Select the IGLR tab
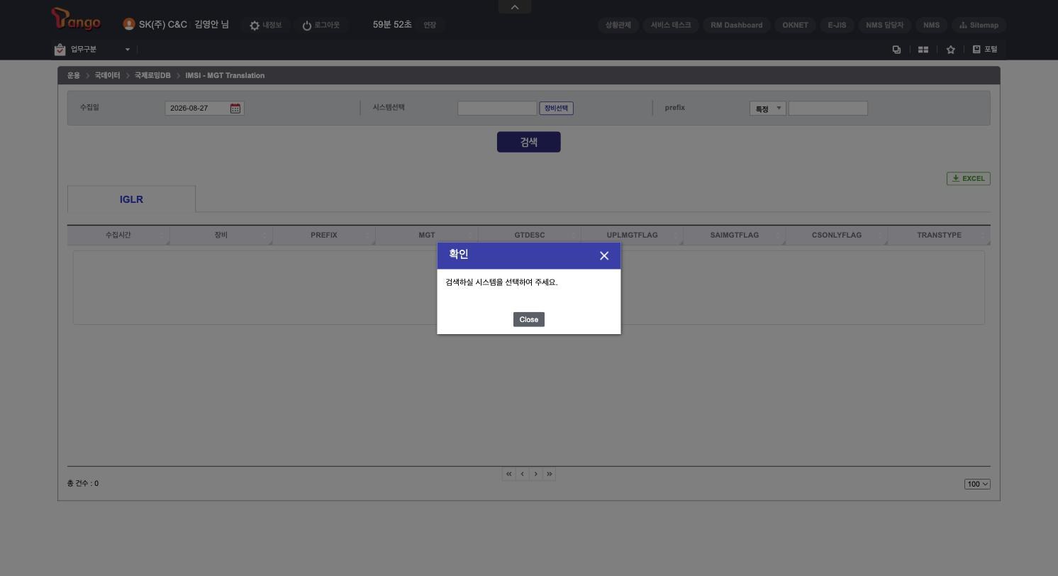This screenshot has height=576, width=1058. click(x=131, y=199)
